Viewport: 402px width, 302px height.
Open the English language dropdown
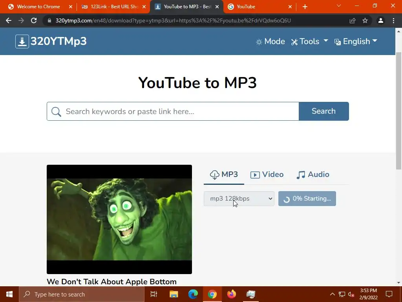356,41
